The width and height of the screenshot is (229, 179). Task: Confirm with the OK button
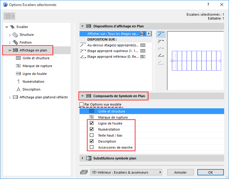pyautogui.click(x=210, y=172)
